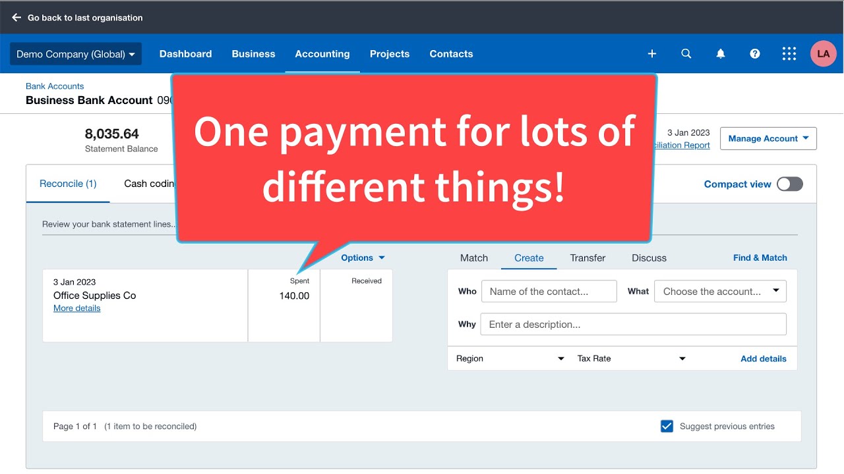Click the Bank Accounts breadcrumb link

55,86
